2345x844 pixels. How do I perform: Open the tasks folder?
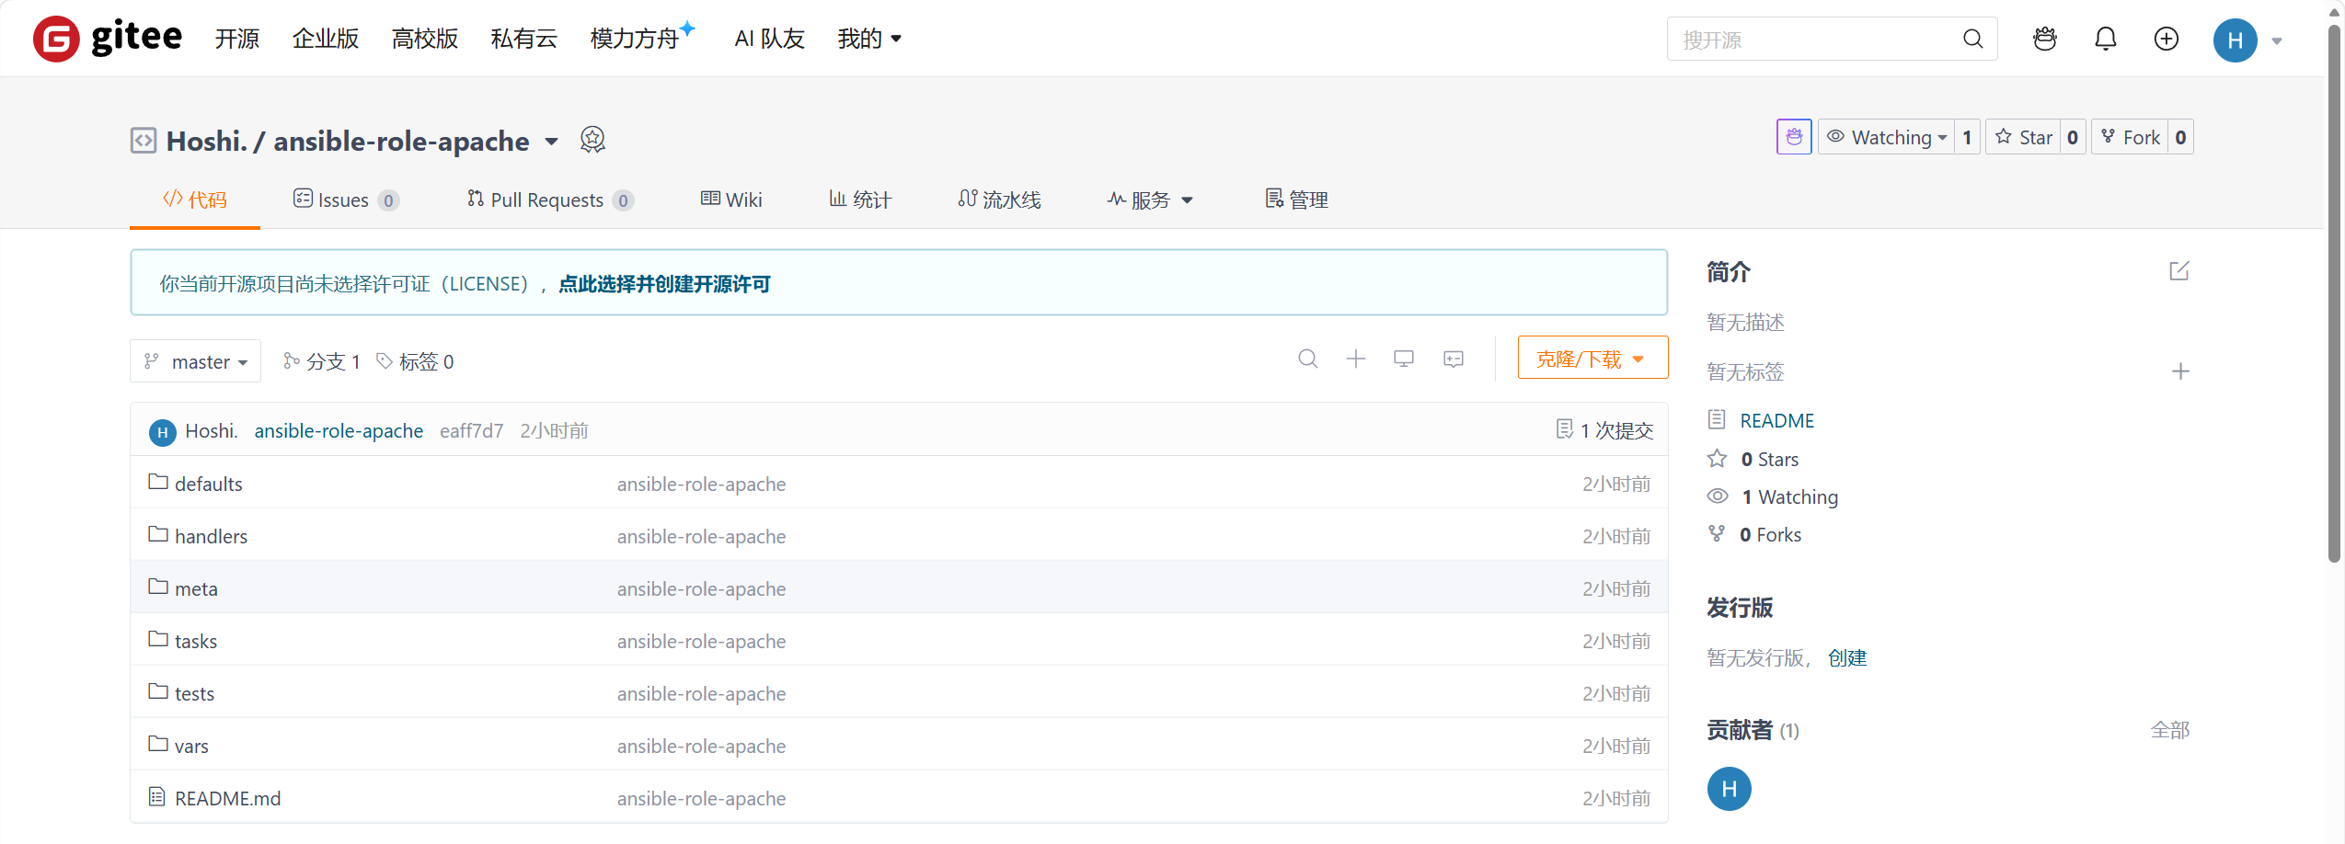196,641
